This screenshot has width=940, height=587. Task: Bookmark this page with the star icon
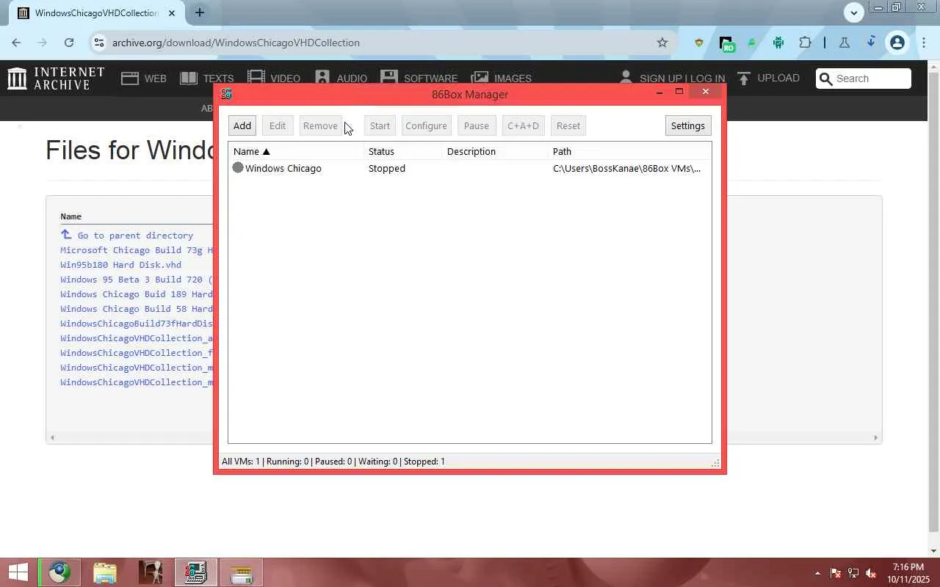point(662,43)
